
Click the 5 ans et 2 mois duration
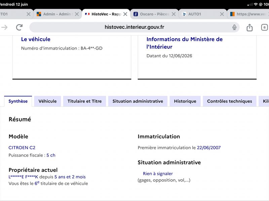[x=70, y=177]
